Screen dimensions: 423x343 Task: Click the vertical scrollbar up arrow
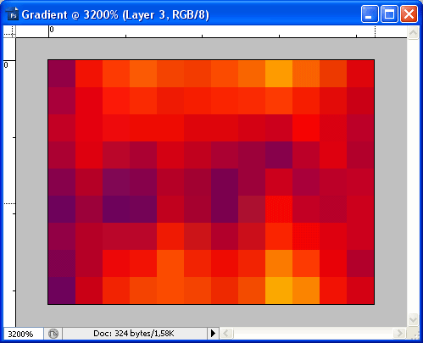[x=413, y=33]
